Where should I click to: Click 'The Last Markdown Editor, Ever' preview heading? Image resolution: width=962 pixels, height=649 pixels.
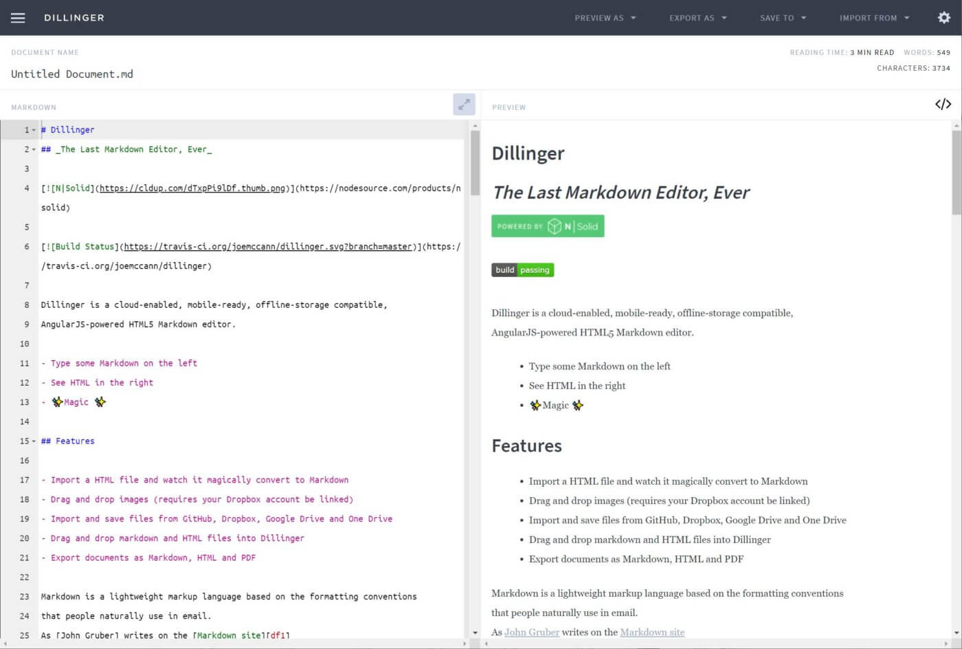click(x=621, y=192)
